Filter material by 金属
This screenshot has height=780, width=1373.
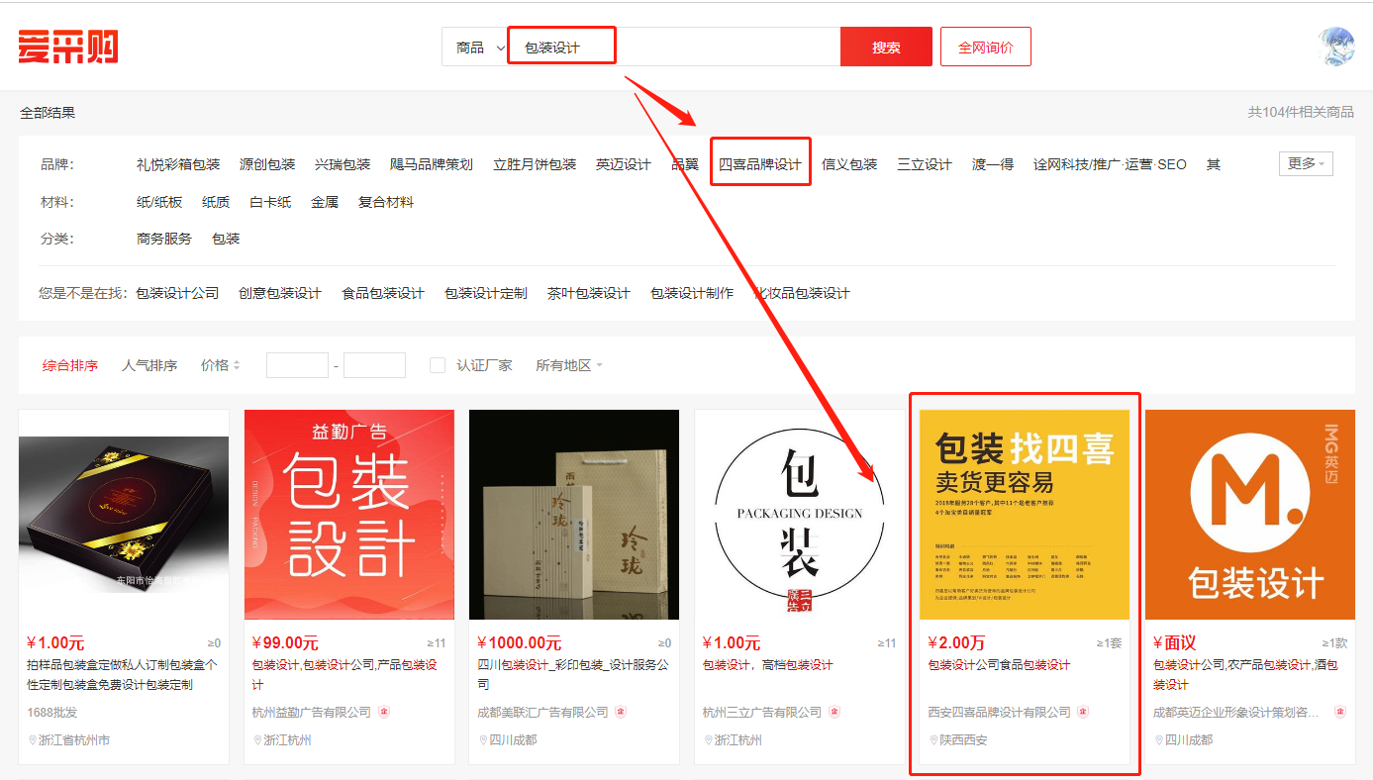[x=325, y=202]
